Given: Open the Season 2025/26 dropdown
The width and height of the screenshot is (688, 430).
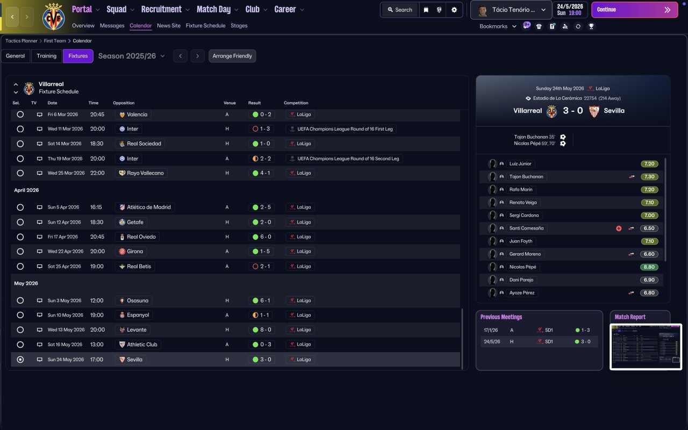Looking at the screenshot, I should pos(132,56).
